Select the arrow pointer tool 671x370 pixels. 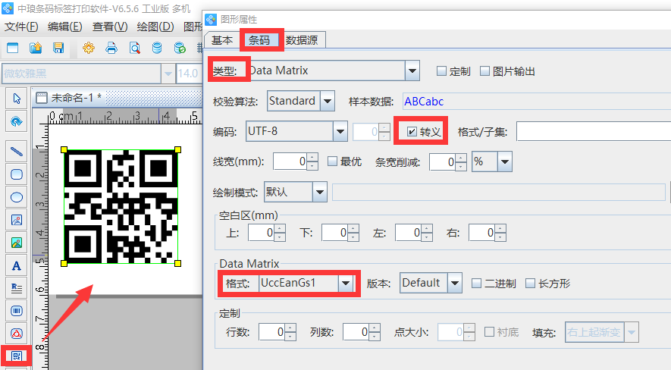click(x=17, y=99)
